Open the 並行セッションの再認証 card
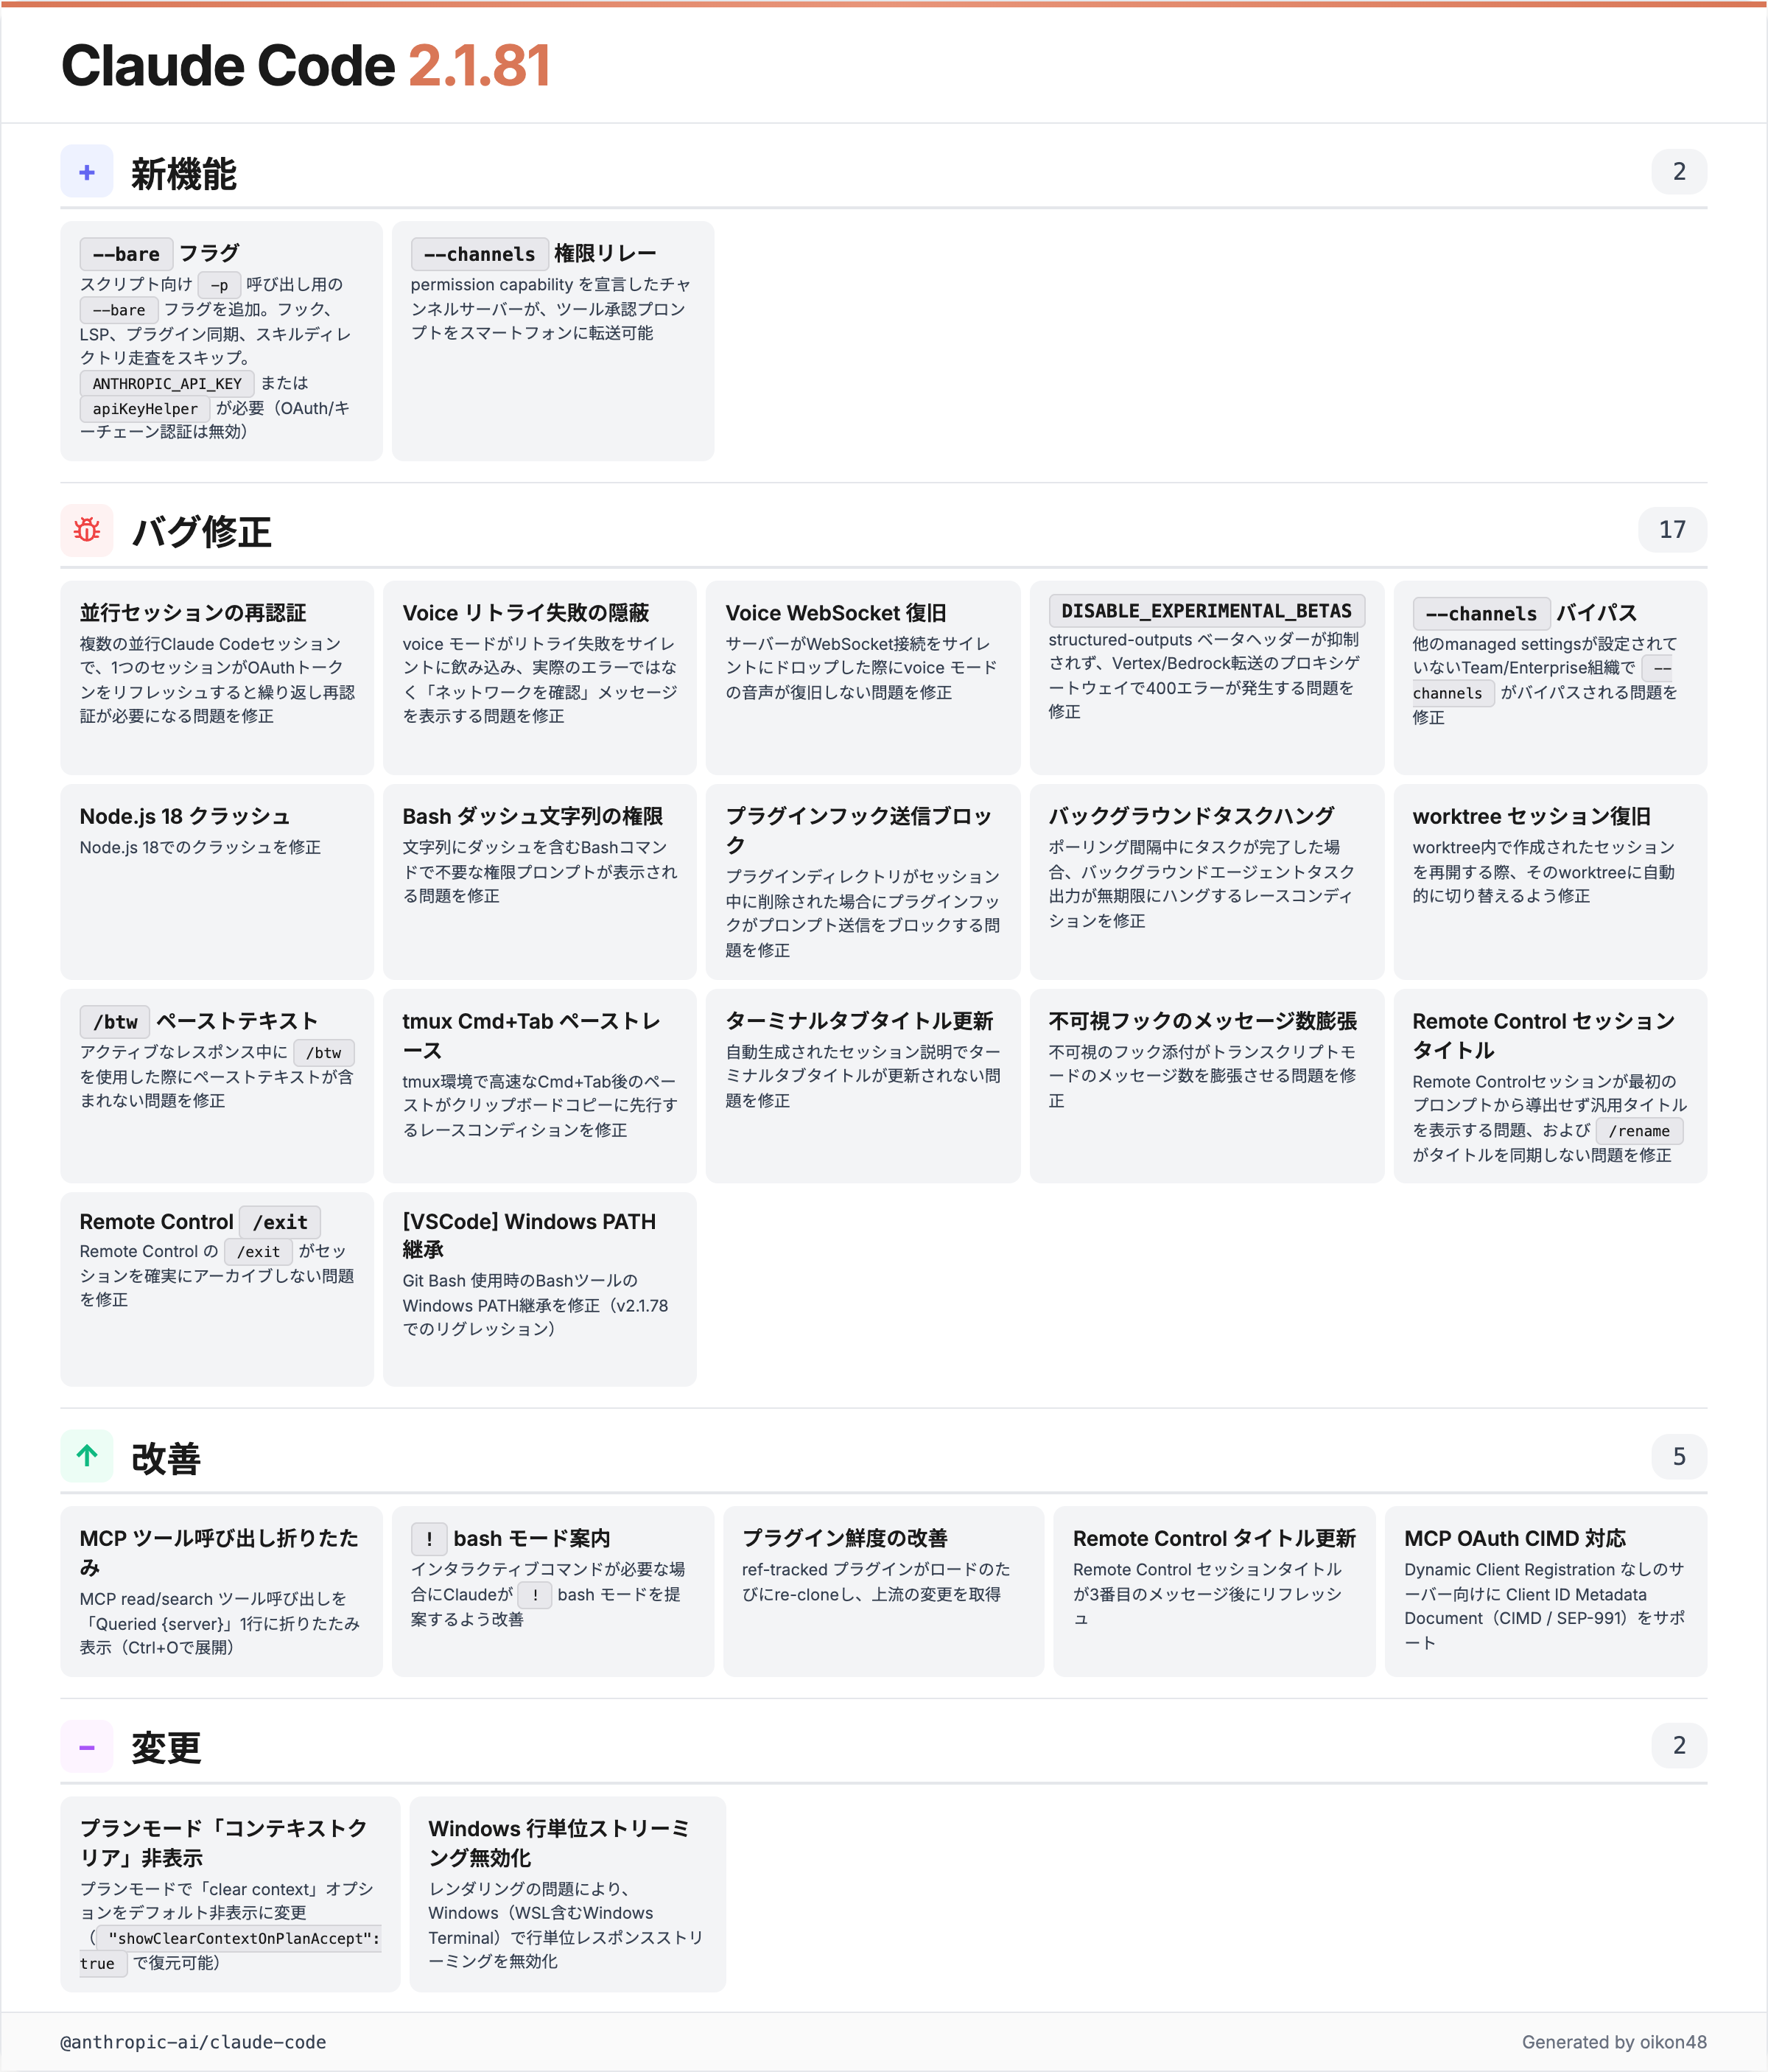Viewport: 1768px width, 2072px height. [x=217, y=677]
